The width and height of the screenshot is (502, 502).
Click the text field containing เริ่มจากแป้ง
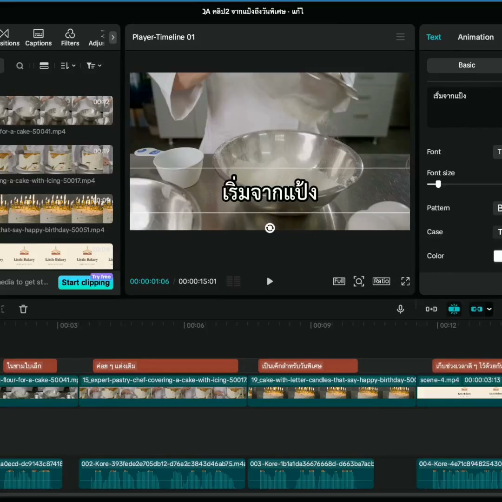[464, 107]
